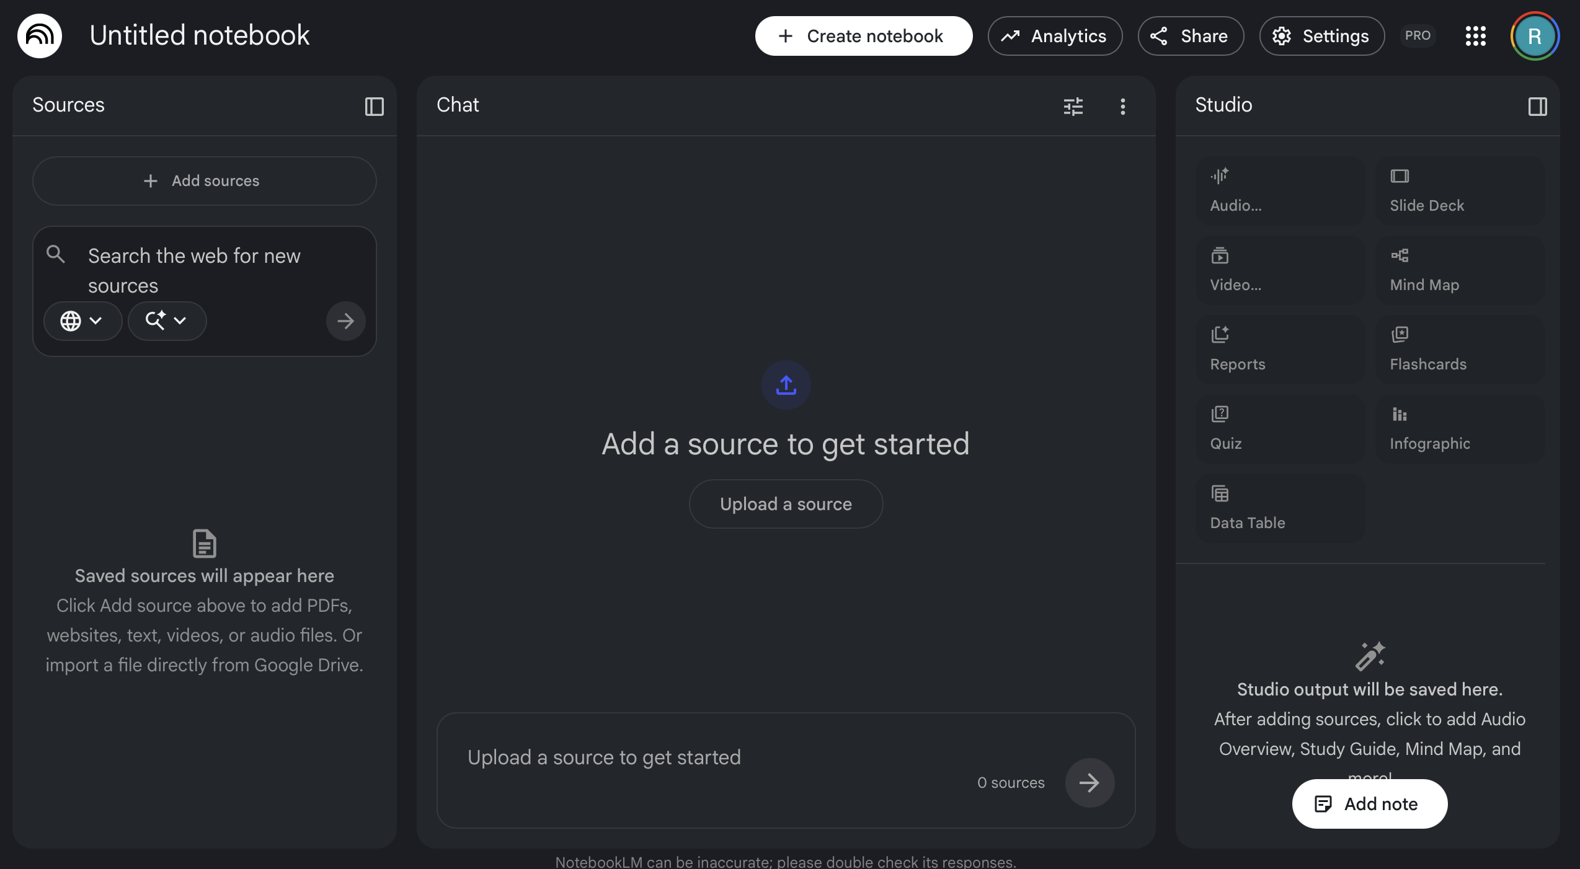Open Settings
Image resolution: width=1580 pixels, height=869 pixels.
1322,36
